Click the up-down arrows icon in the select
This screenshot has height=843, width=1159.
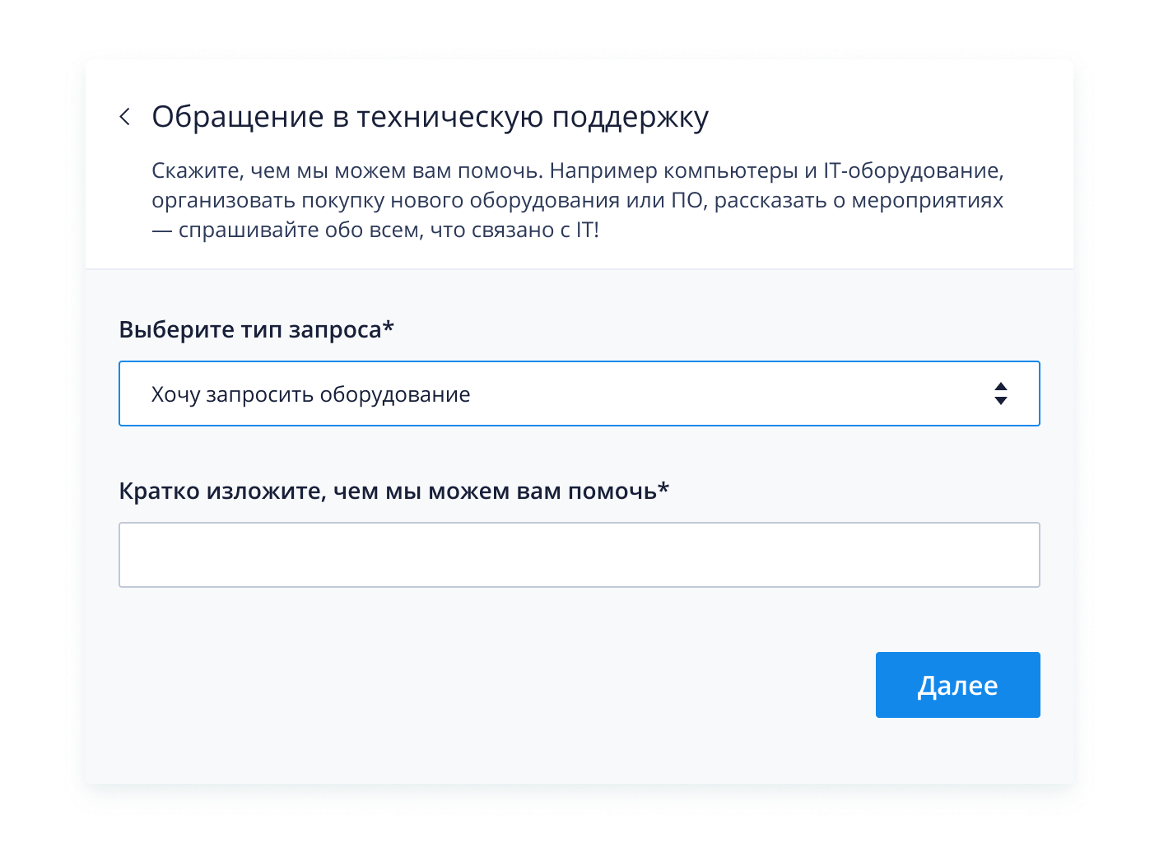tap(1001, 394)
